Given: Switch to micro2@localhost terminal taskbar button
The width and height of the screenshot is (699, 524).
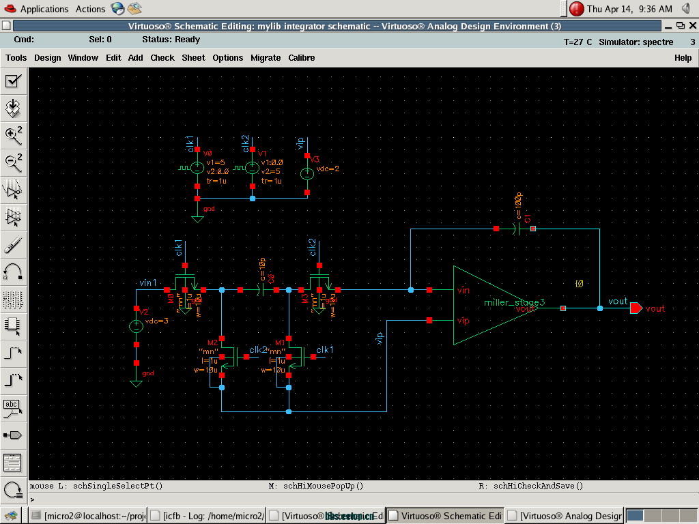Looking at the screenshot, I should 88,516.
